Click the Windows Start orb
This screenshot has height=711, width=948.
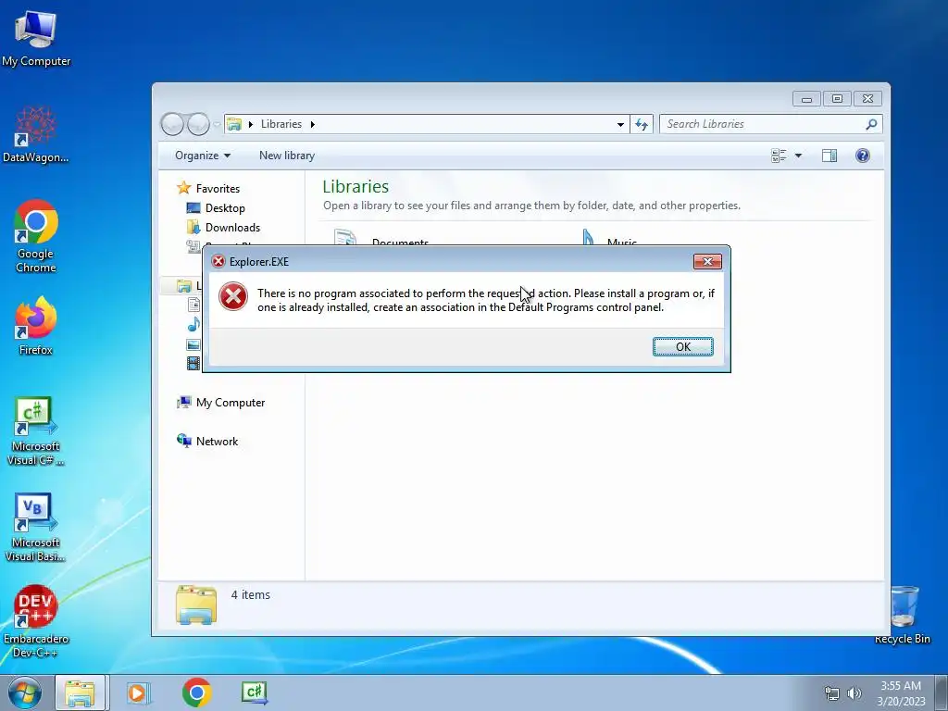24,692
